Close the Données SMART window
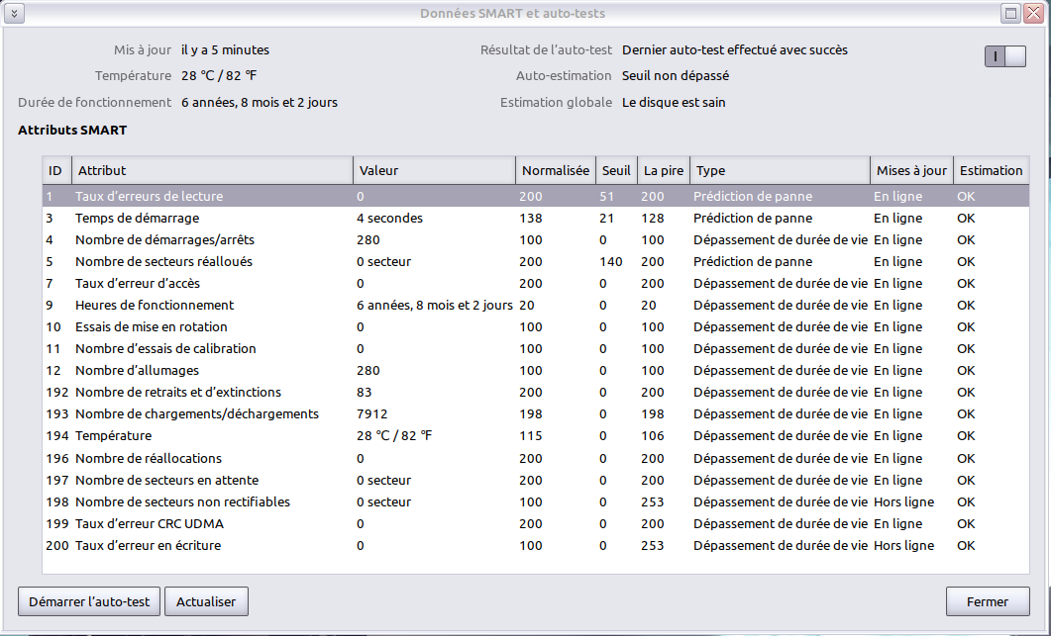The height and width of the screenshot is (636, 1051). (1033, 14)
